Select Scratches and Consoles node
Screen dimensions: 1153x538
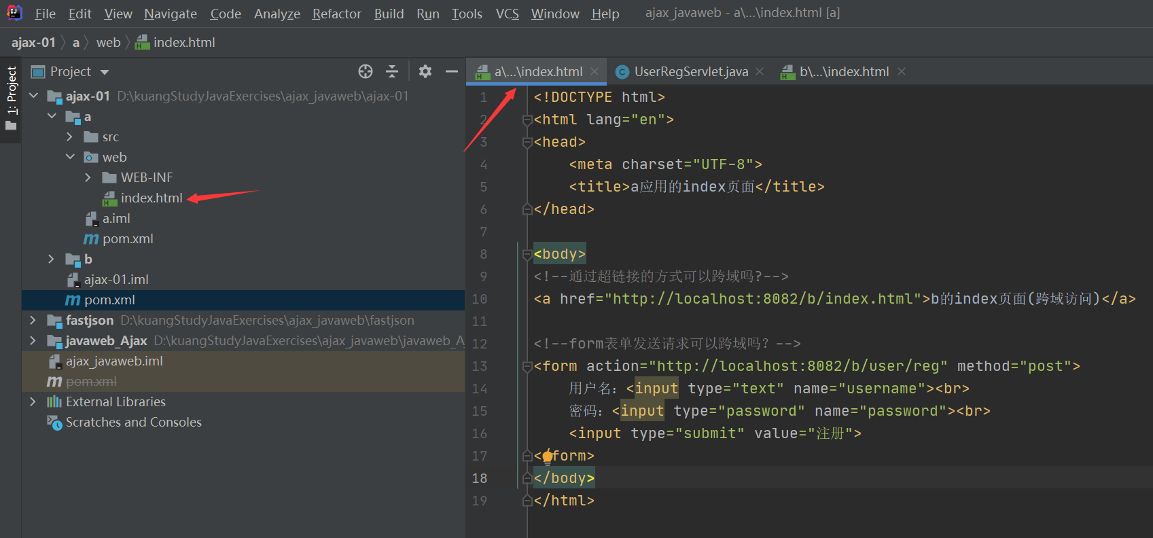click(x=134, y=422)
